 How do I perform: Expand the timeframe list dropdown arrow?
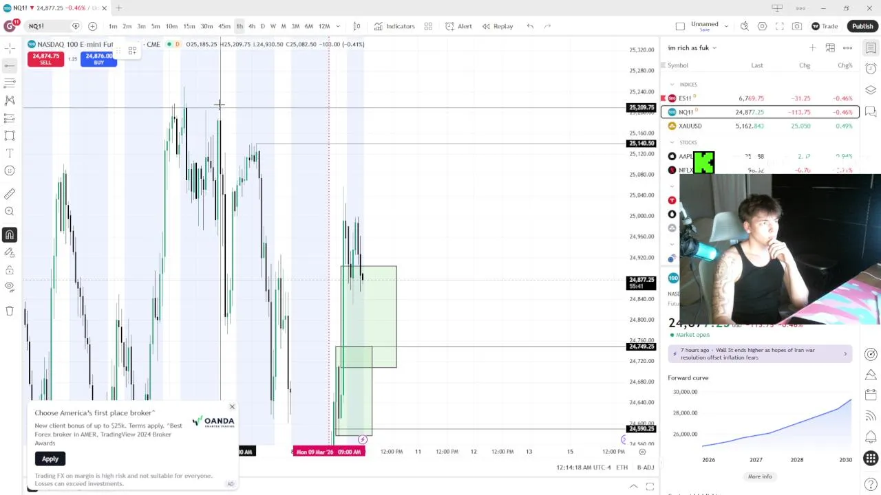338,26
